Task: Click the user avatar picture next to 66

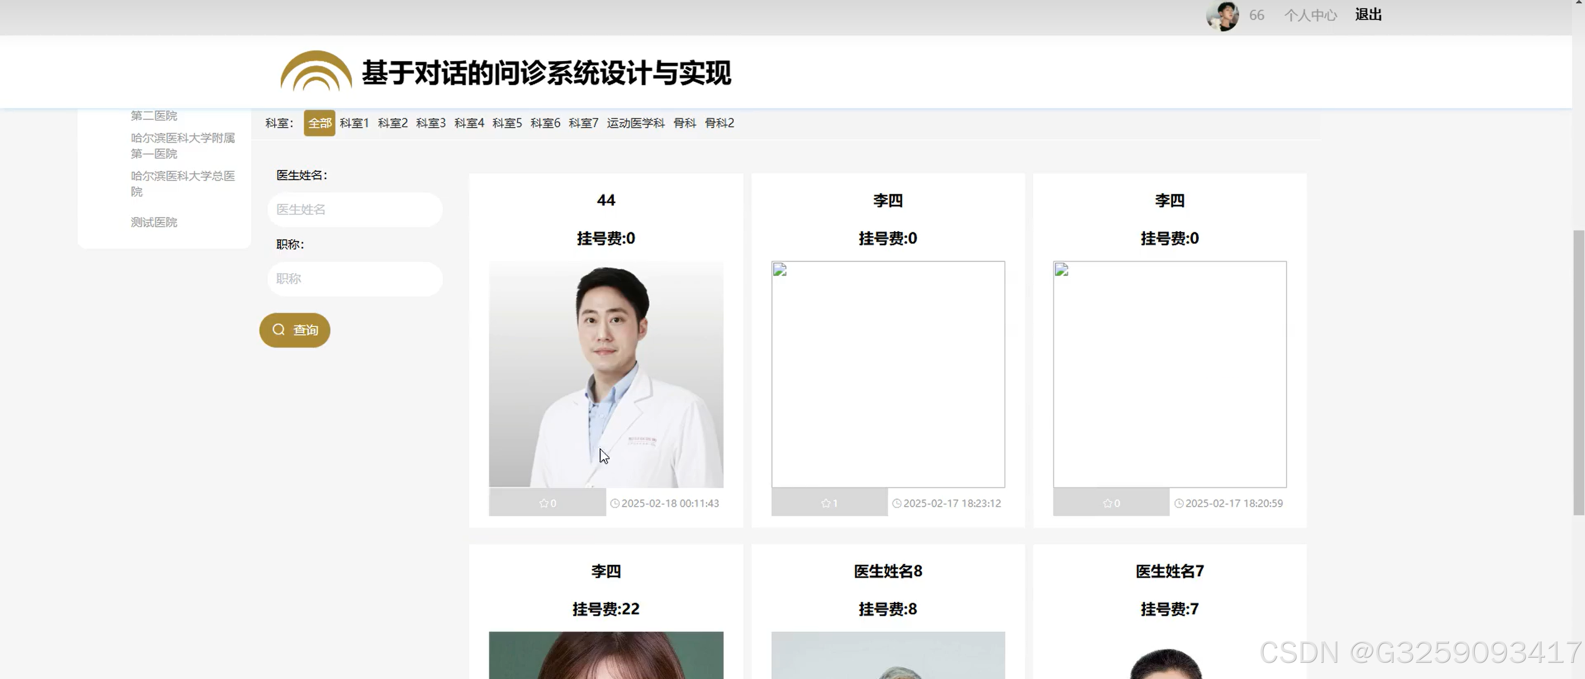Action: click(1222, 15)
